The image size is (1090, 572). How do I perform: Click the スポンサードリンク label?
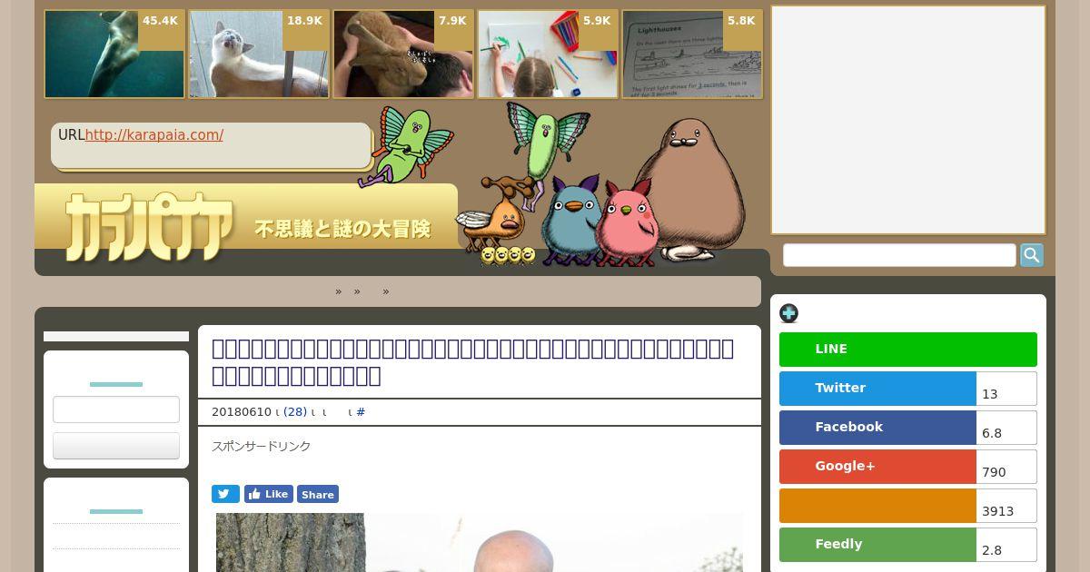(x=262, y=447)
